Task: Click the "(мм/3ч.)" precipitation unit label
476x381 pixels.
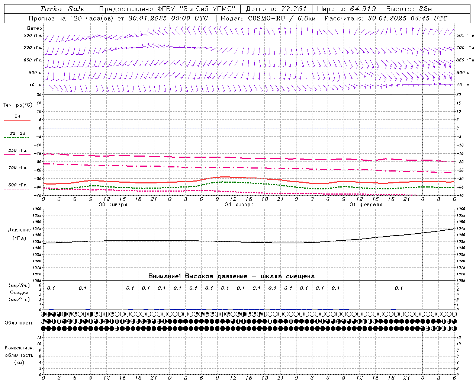Action: 19,285
